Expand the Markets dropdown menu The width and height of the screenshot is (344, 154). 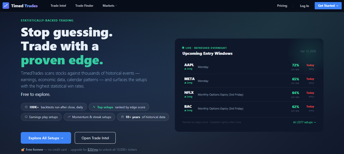click(110, 6)
